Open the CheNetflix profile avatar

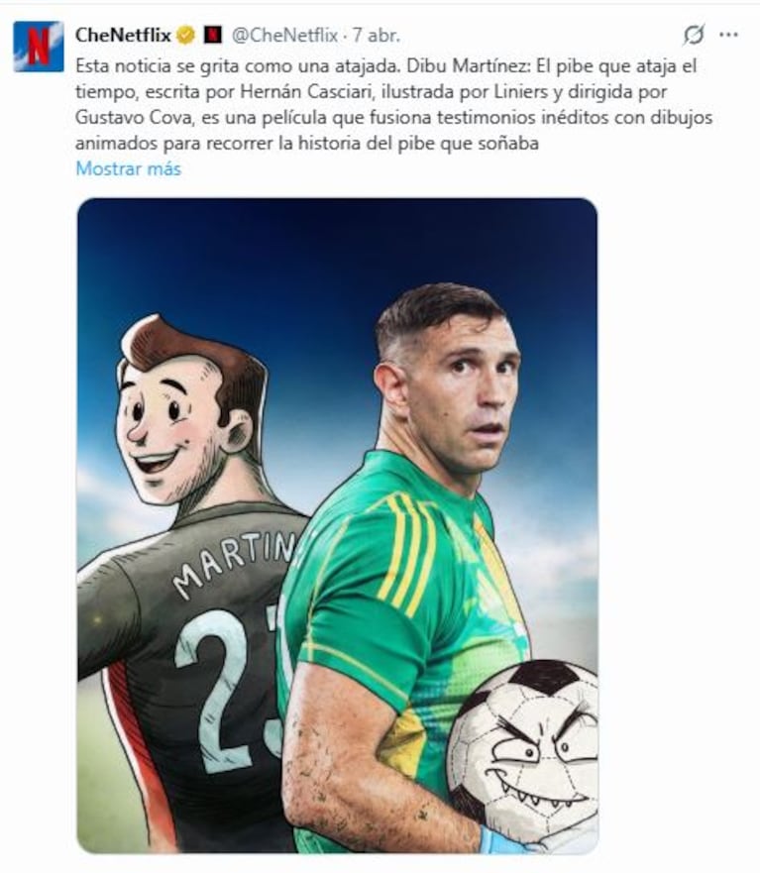[39, 47]
